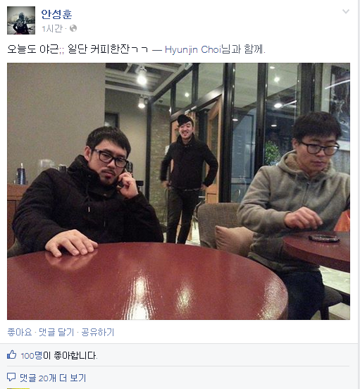Click 좋아요 to like the post

pyautogui.click(x=20, y=332)
